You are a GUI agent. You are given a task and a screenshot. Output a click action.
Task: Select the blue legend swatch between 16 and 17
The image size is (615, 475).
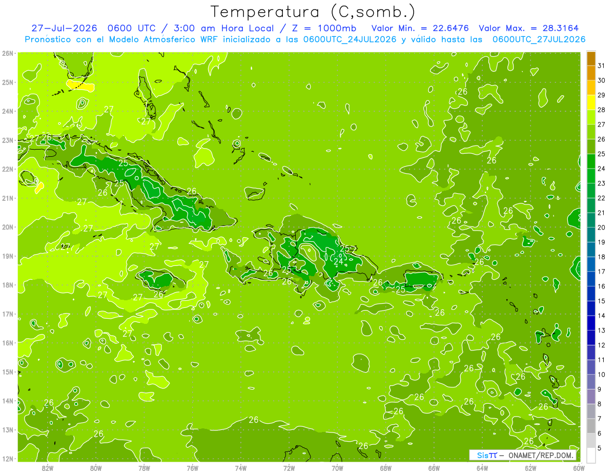point(591,279)
